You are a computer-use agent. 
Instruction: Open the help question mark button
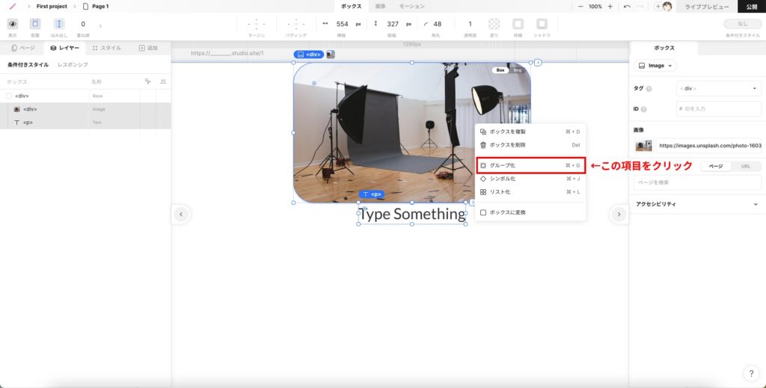(x=751, y=373)
